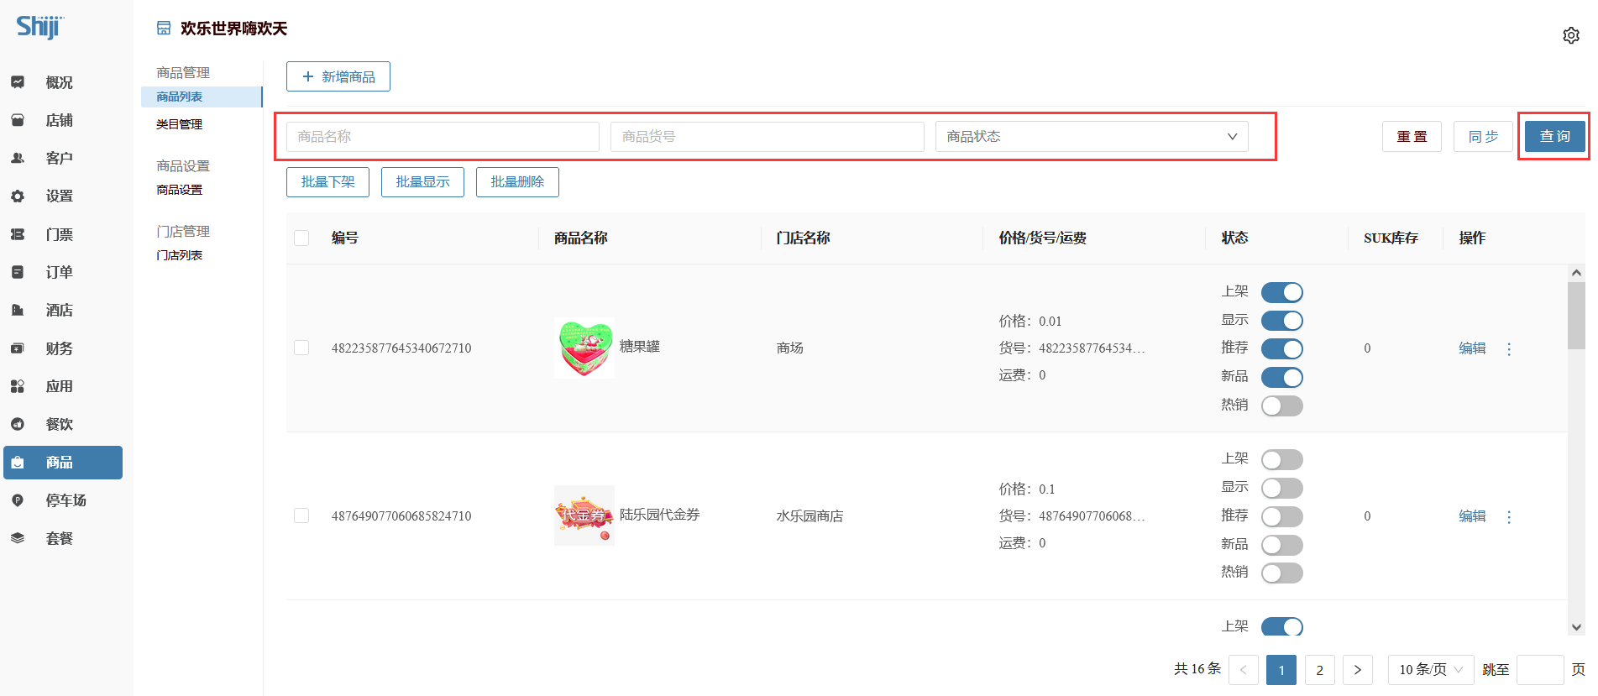Click scrollbar down arrow in table
The height and width of the screenshot is (696, 1598).
[x=1576, y=627]
